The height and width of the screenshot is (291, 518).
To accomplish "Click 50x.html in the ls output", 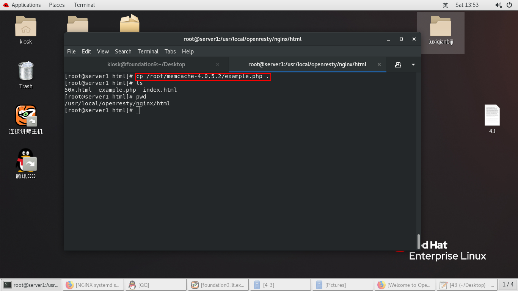I will coord(78,90).
